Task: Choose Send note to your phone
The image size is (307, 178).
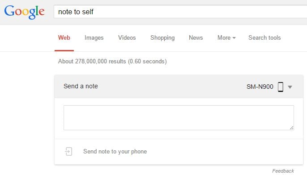Action: tap(115, 152)
